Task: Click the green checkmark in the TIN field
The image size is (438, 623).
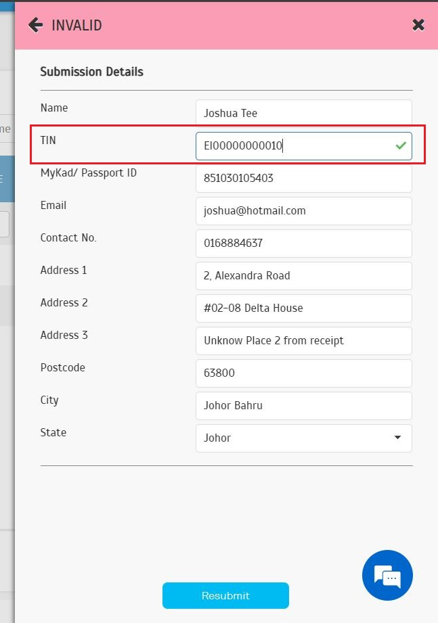Action: (401, 145)
